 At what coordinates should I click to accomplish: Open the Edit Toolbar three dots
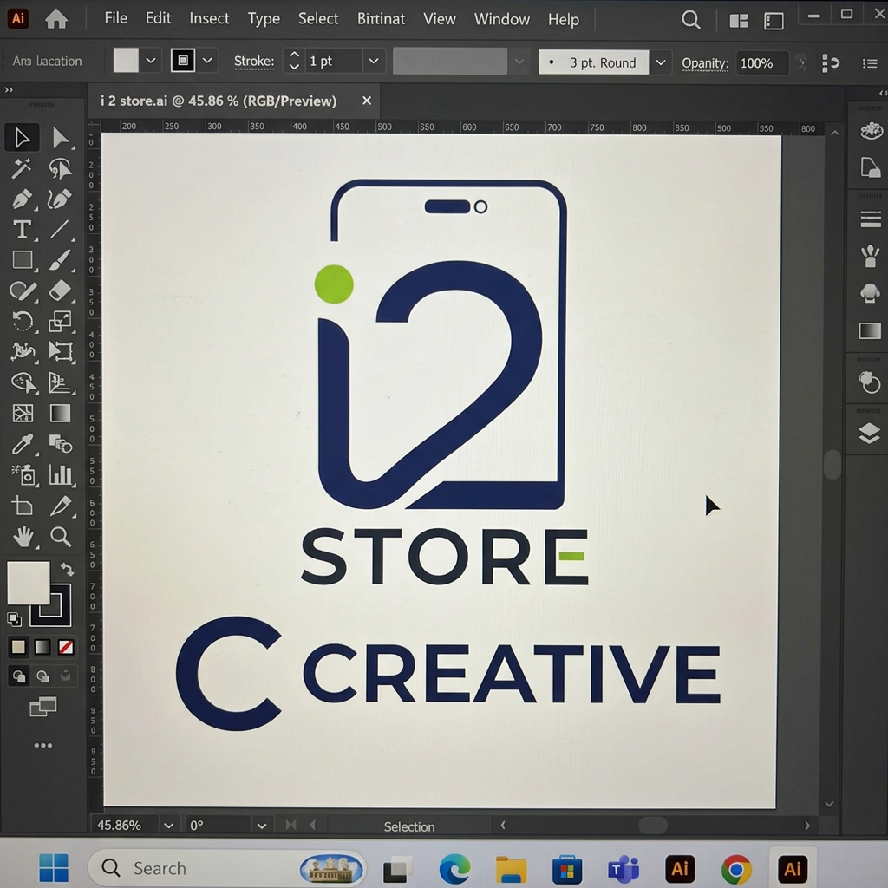43,745
